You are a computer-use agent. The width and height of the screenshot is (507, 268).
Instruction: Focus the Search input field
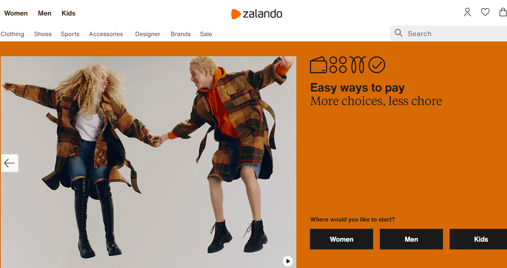448,33
